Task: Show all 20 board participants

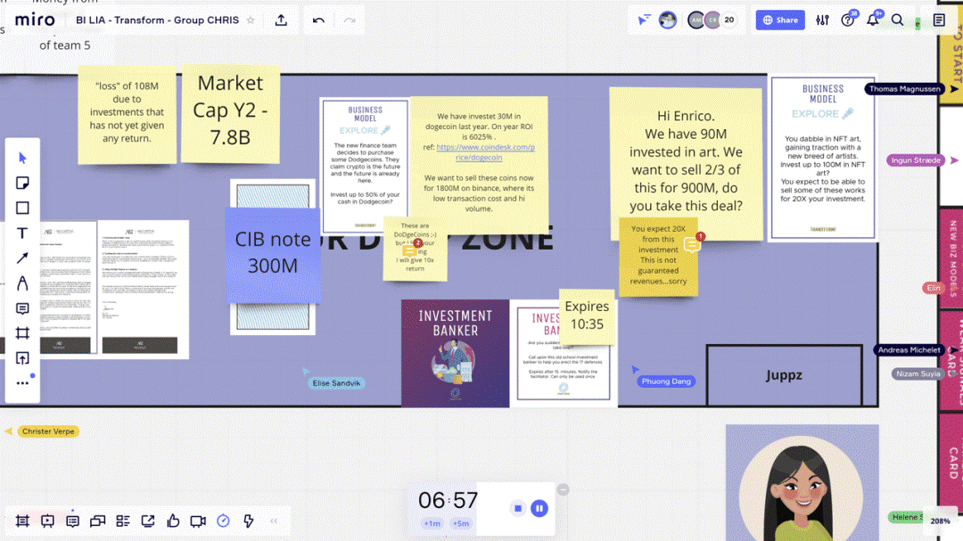Action: click(x=729, y=20)
